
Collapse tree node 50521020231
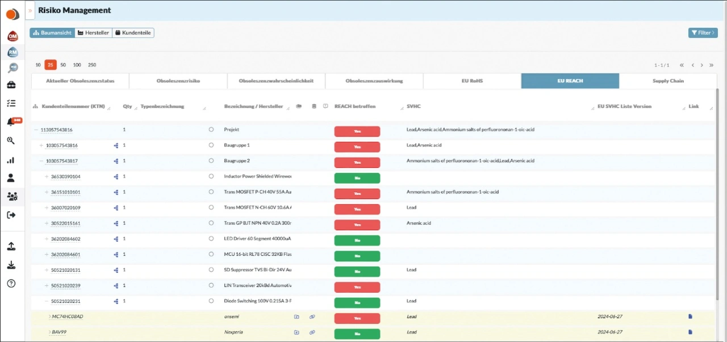tap(47, 301)
